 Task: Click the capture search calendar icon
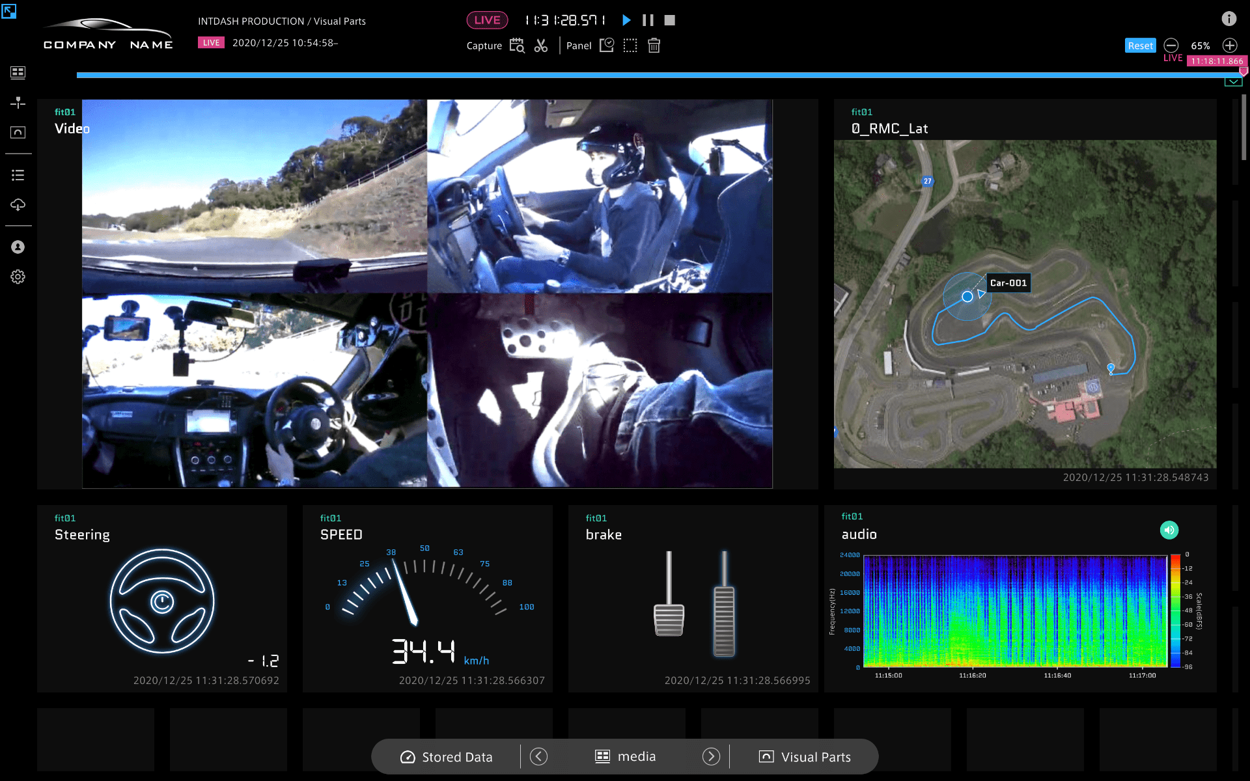[517, 46]
